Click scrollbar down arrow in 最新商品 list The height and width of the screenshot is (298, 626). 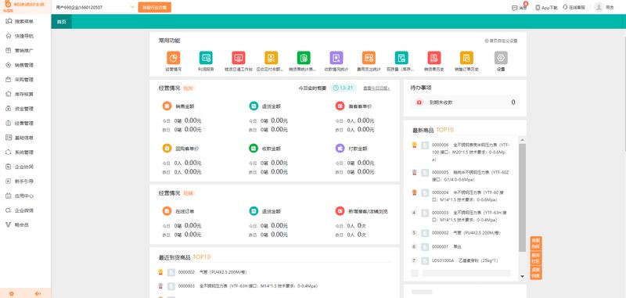pyautogui.click(x=522, y=276)
